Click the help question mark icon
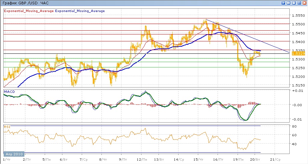 (x=283, y=3)
